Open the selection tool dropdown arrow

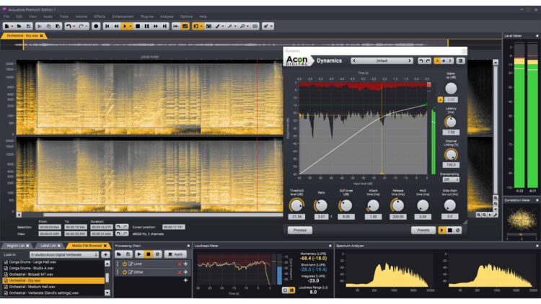(201, 26)
